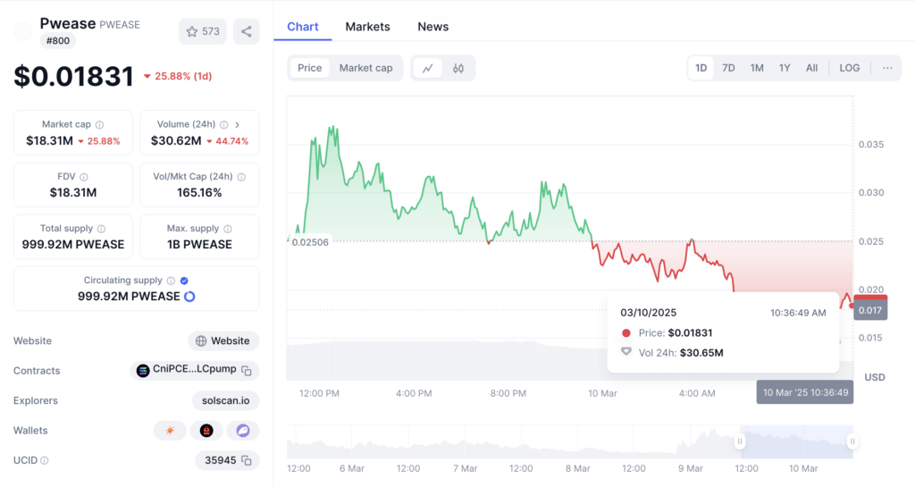Click the 25.88% (1d) change text
This screenshot has width=915, height=487.
click(x=182, y=77)
